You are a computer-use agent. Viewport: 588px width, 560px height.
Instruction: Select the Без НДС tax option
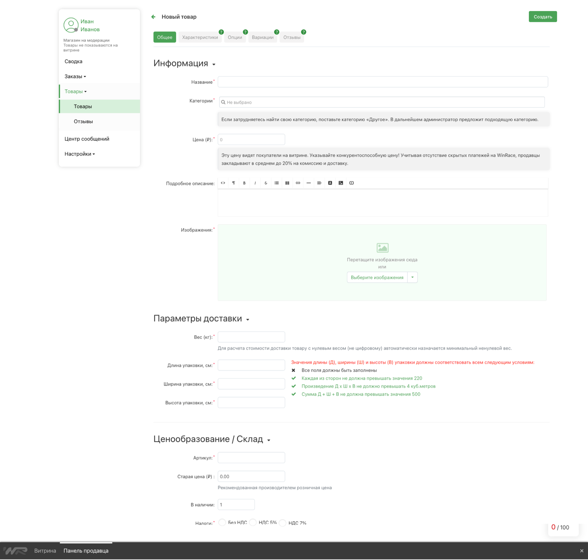(x=222, y=522)
